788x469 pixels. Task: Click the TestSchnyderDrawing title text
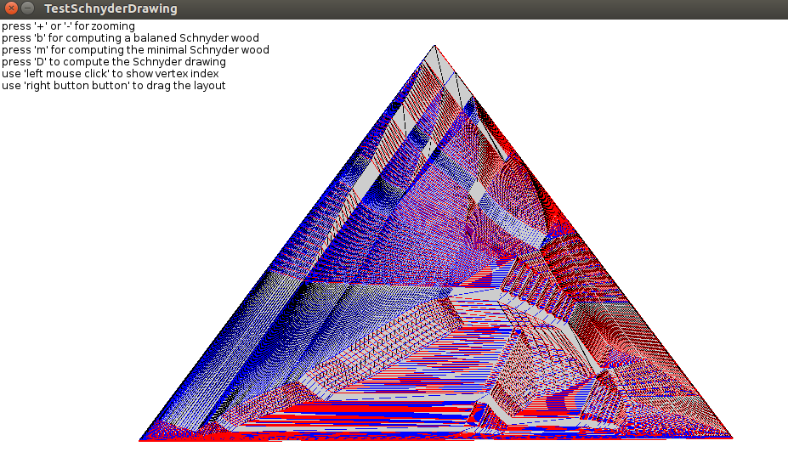[111, 8]
